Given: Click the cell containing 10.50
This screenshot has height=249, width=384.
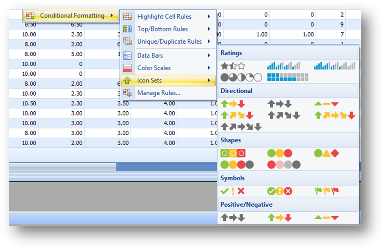Looking at the screenshot, I should coord(24,104).
